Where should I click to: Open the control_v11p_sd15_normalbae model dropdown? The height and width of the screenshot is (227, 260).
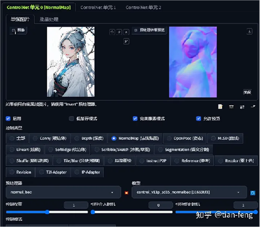click(189, 192)
